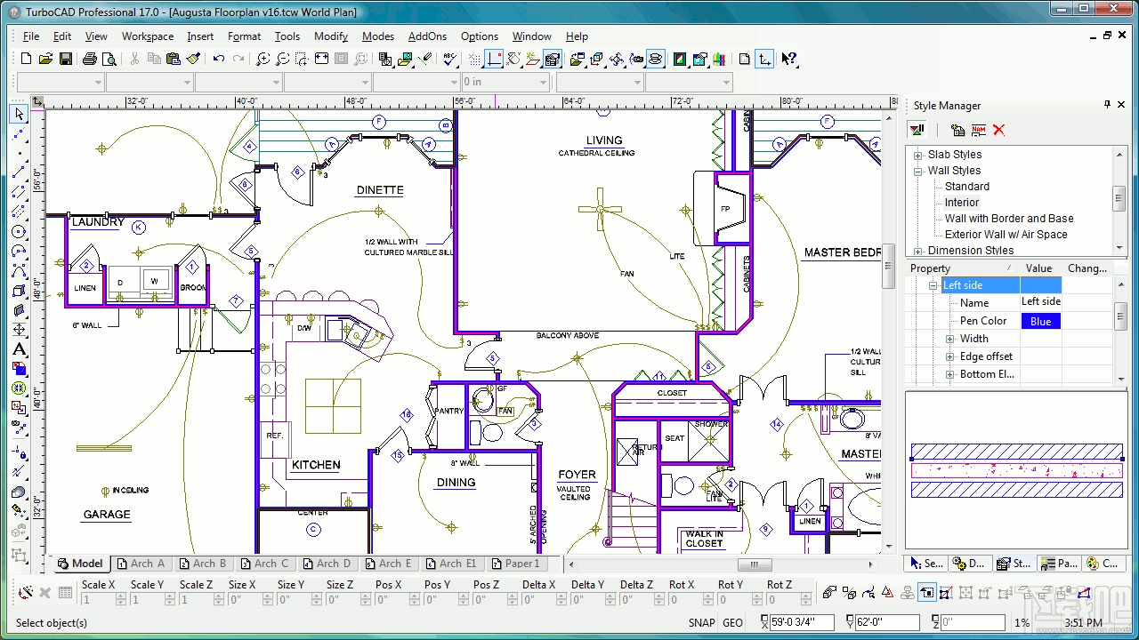Image resolution: width=1139 pixels, height=640 pixels.
Task: Expand the Dimension Styles tree node
Action: [x=918, y=251]
